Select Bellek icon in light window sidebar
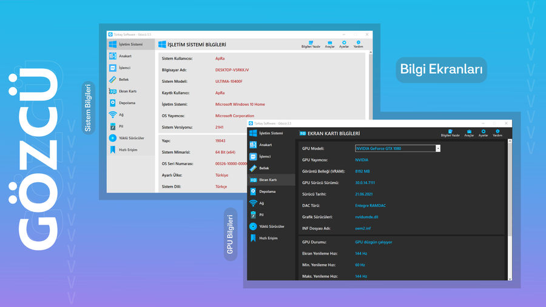The height and width of the screenshot is (307, 546). (112, 79)
